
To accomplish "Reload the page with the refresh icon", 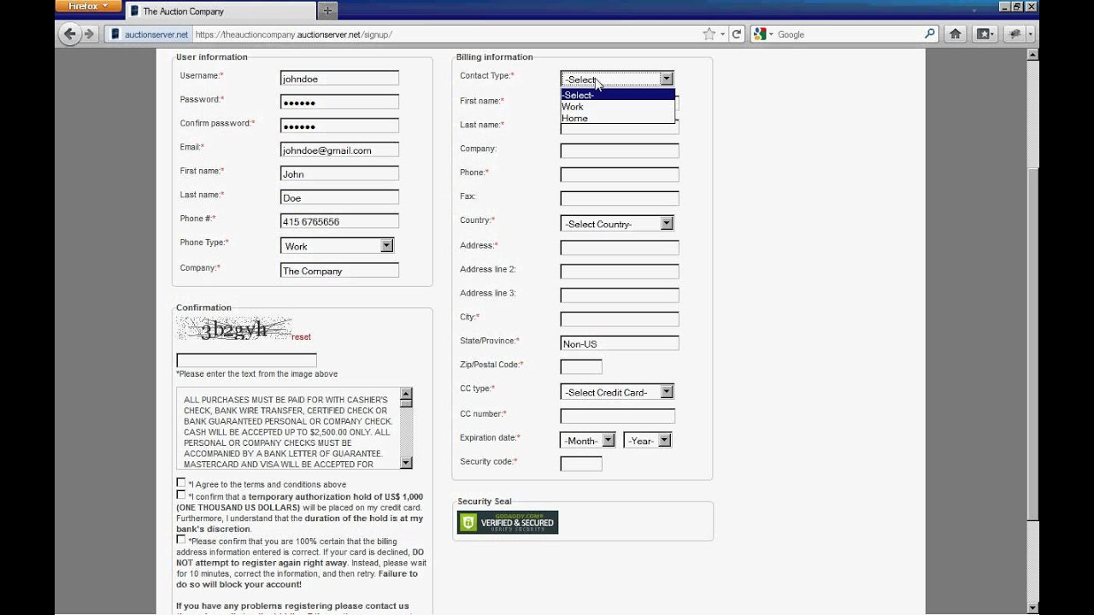I will click(736, 34).
